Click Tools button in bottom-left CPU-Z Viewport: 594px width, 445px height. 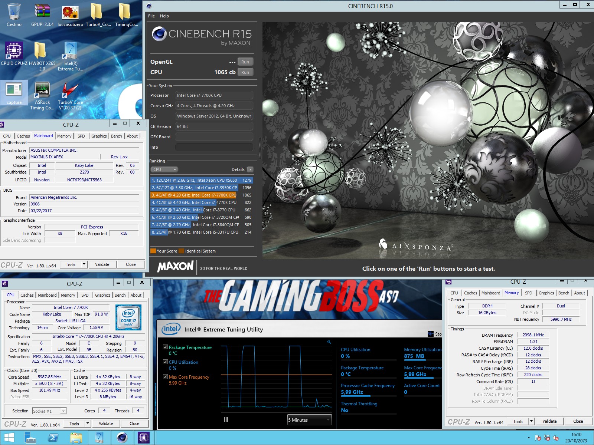pyautogui.click(x=74, y=423)
